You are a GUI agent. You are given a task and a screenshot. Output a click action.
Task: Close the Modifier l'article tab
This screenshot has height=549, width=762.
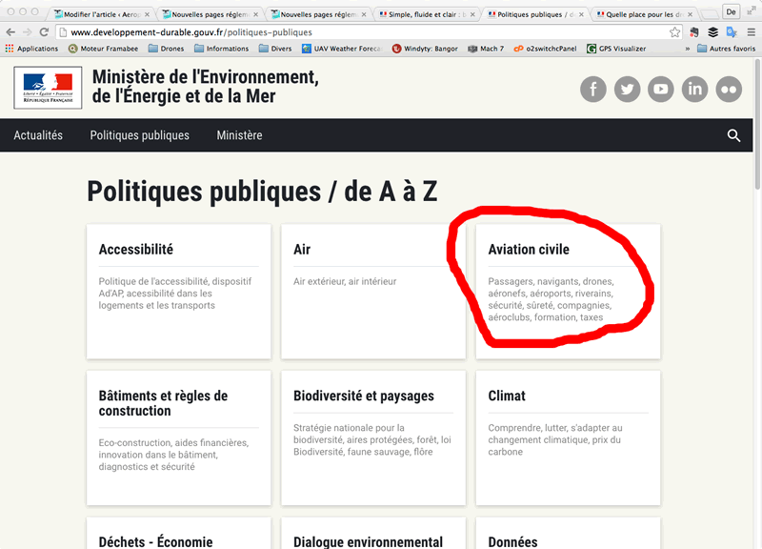[147, 14]
